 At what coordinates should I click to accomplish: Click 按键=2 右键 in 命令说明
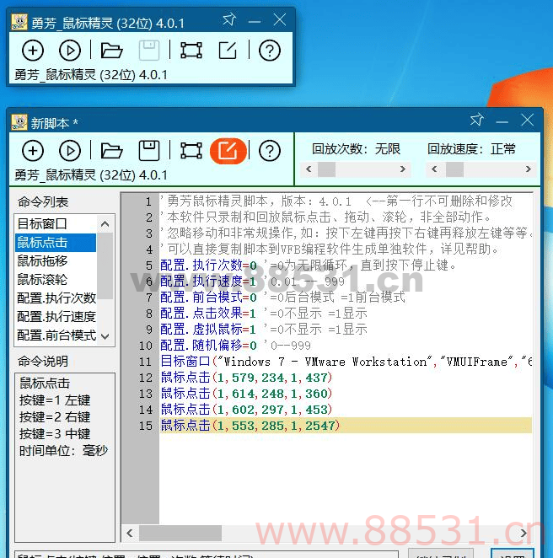(55, 416)
